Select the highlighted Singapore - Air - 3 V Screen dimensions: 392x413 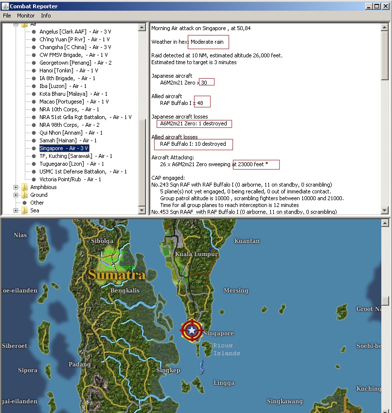click(64, 148)
